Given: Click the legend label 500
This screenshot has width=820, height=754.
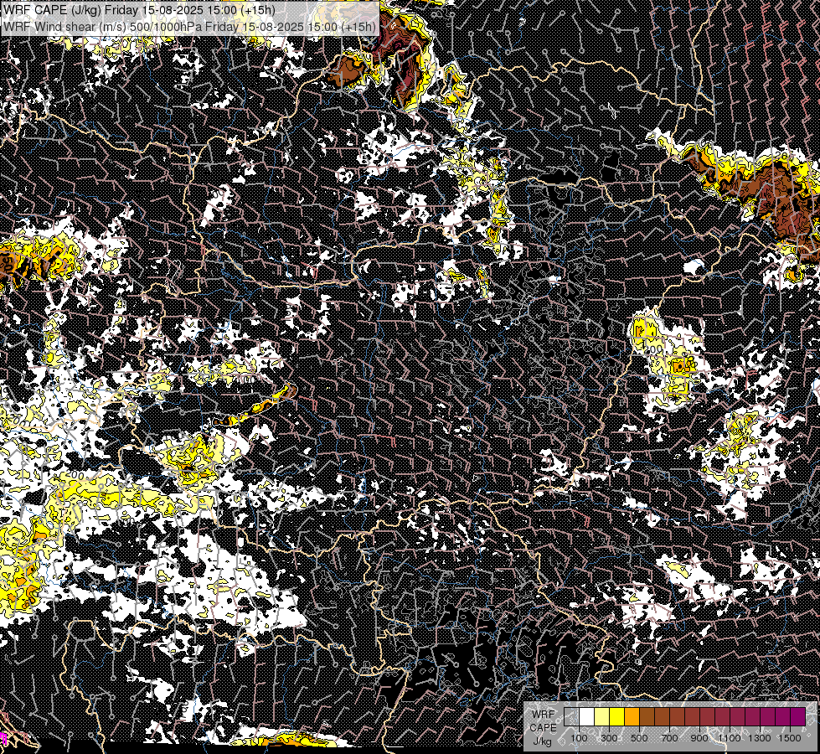Looking at the screenshot, I should pos(639,738).
